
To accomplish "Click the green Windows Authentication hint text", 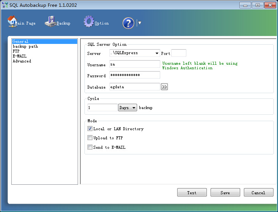I will coord(200,65).
